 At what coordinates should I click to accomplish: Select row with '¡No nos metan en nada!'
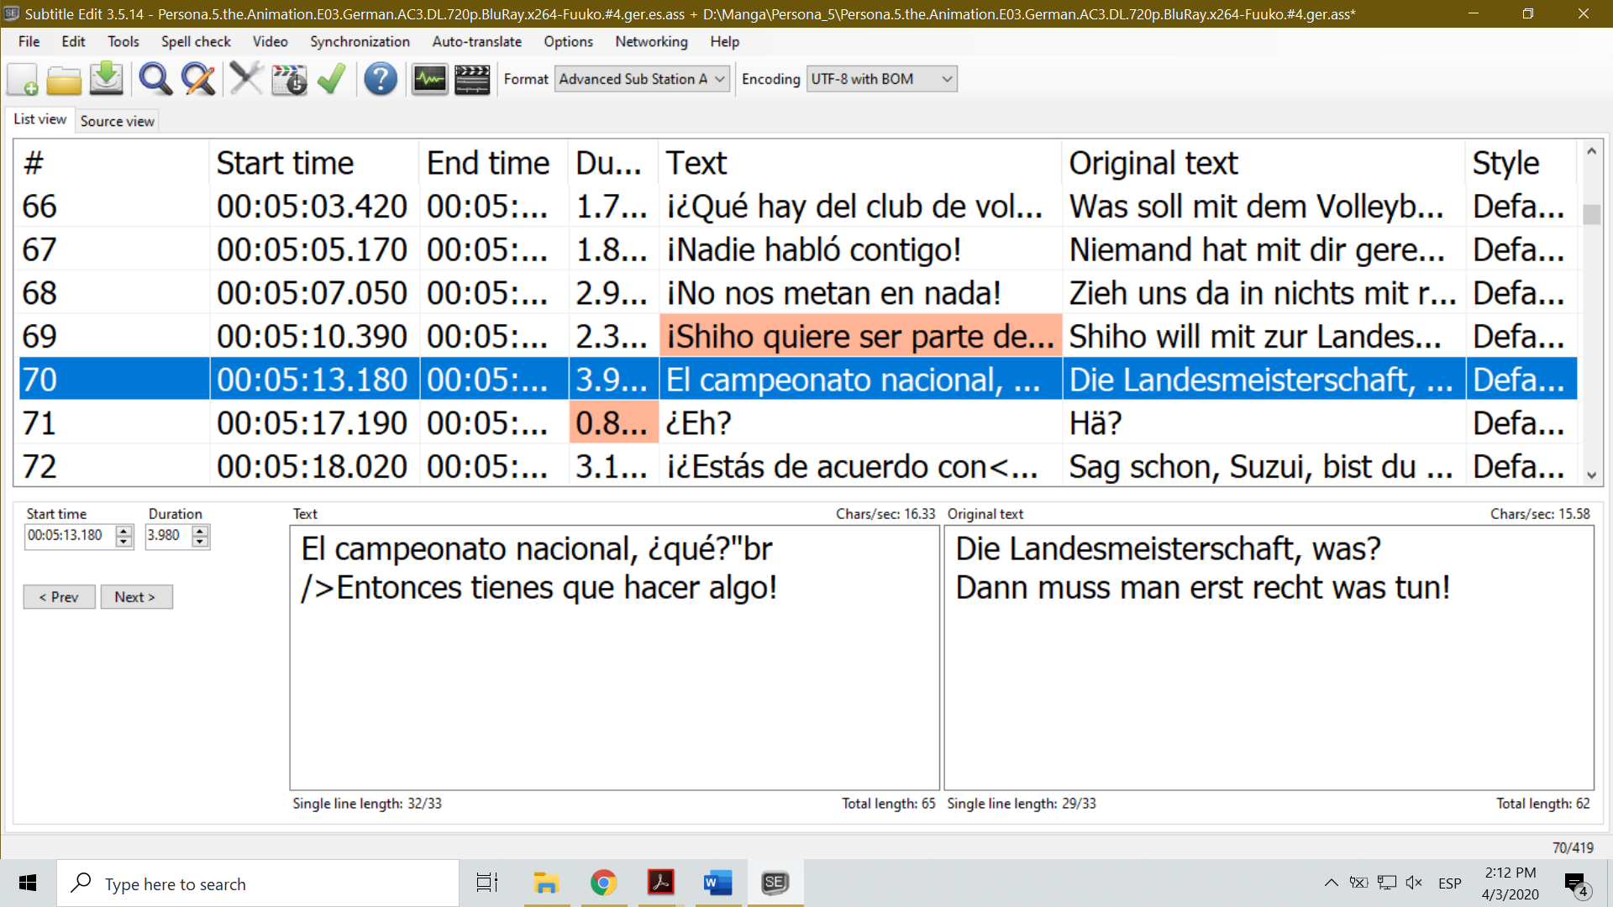[x=796, y=293]
